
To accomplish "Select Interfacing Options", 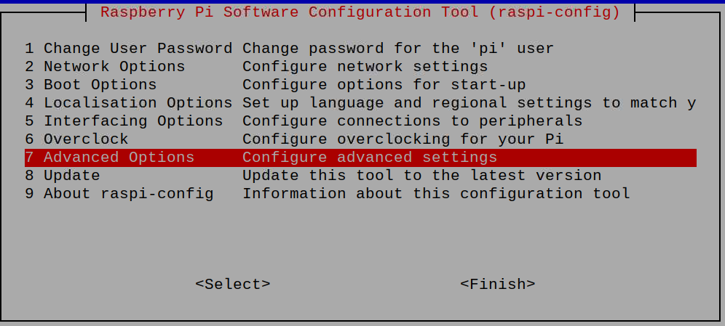I will click(360, 121).
